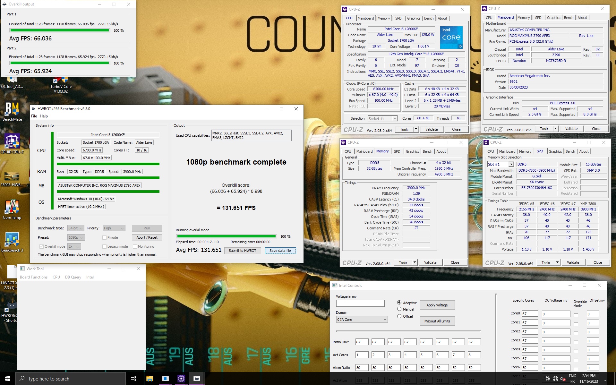The image size is (616, 385).
Task: Click Abort / Reset button
Action: coord(147,237)
